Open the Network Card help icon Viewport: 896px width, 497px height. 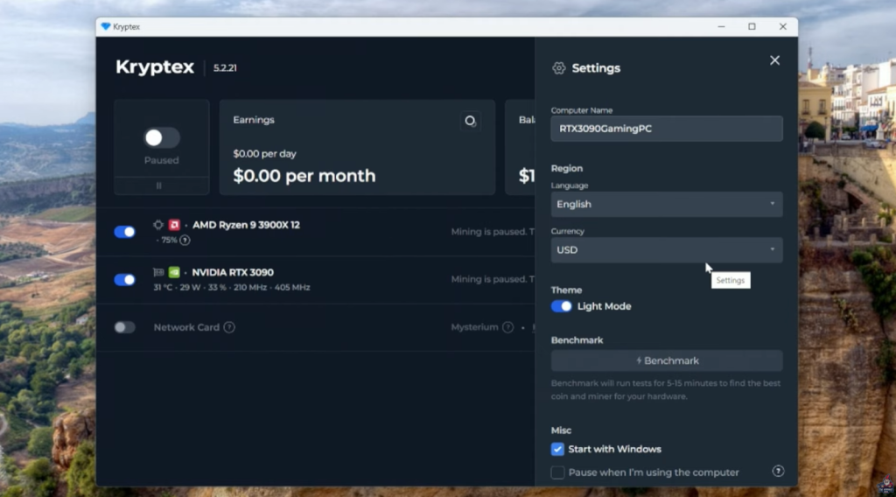[229, 327]
